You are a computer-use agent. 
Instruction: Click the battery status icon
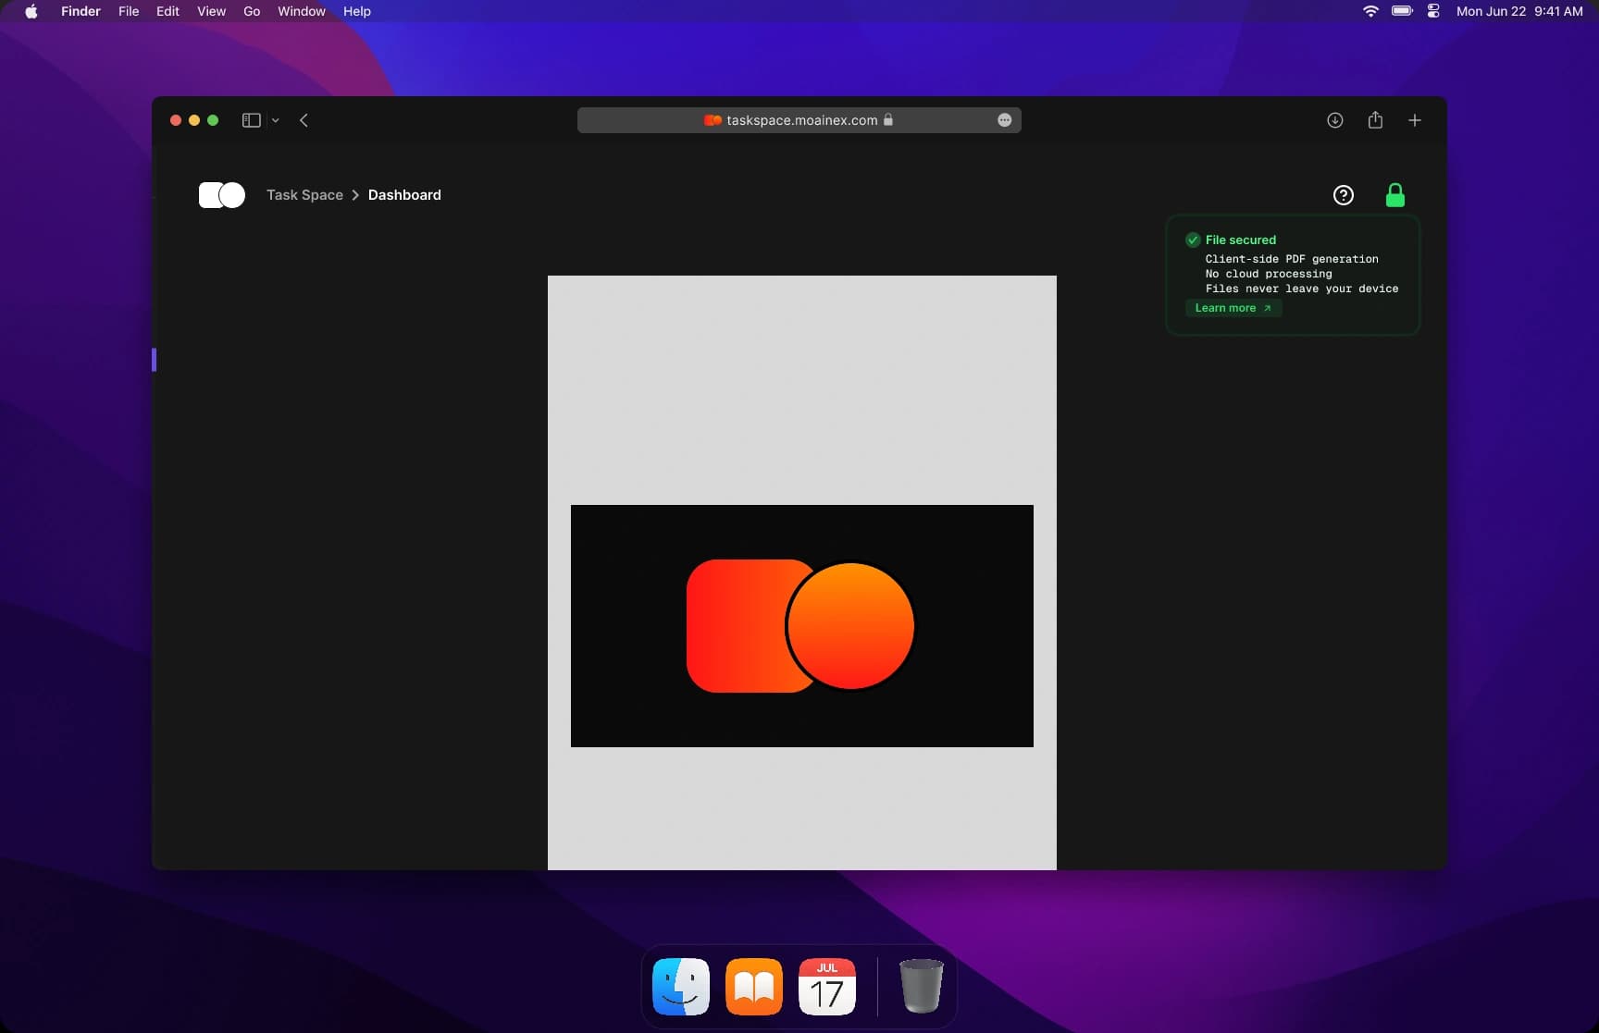1403,11
